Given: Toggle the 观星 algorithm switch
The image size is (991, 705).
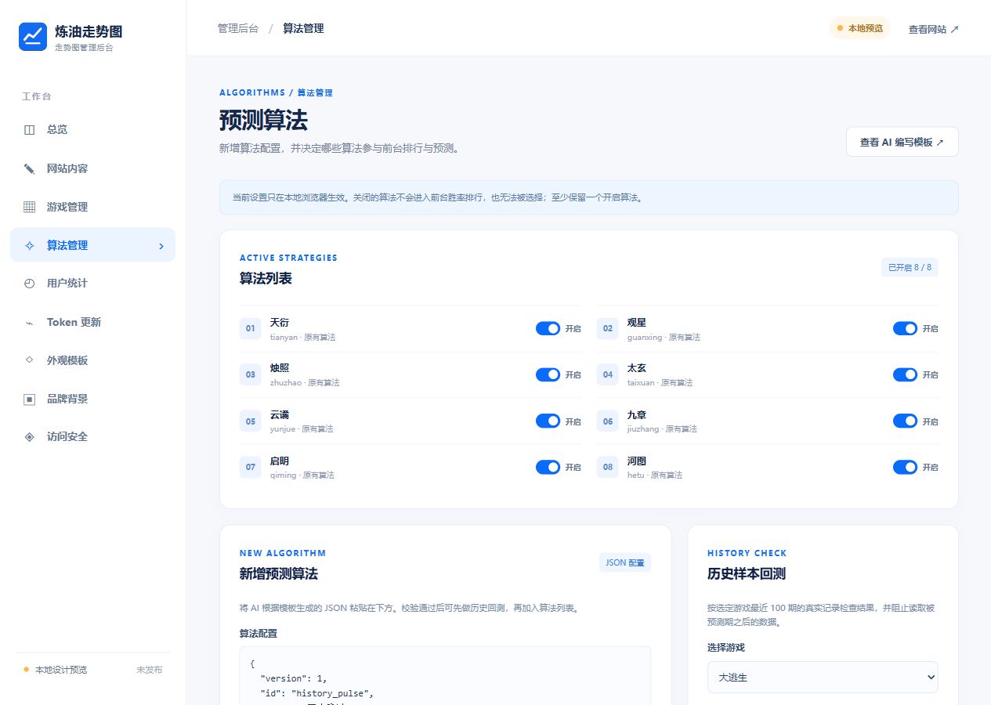Looking at the screenshot, I should 905,329.
